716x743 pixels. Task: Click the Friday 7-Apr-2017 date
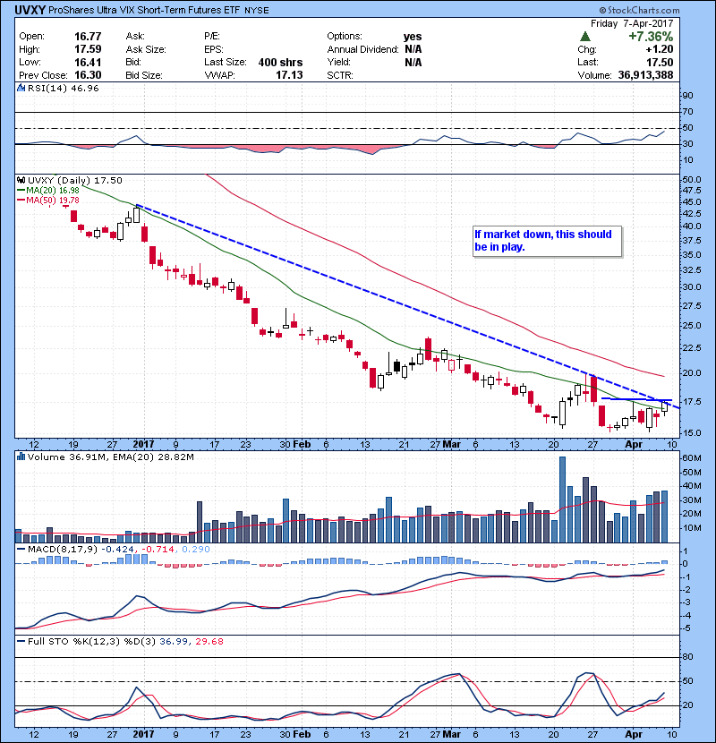[632, 23]
